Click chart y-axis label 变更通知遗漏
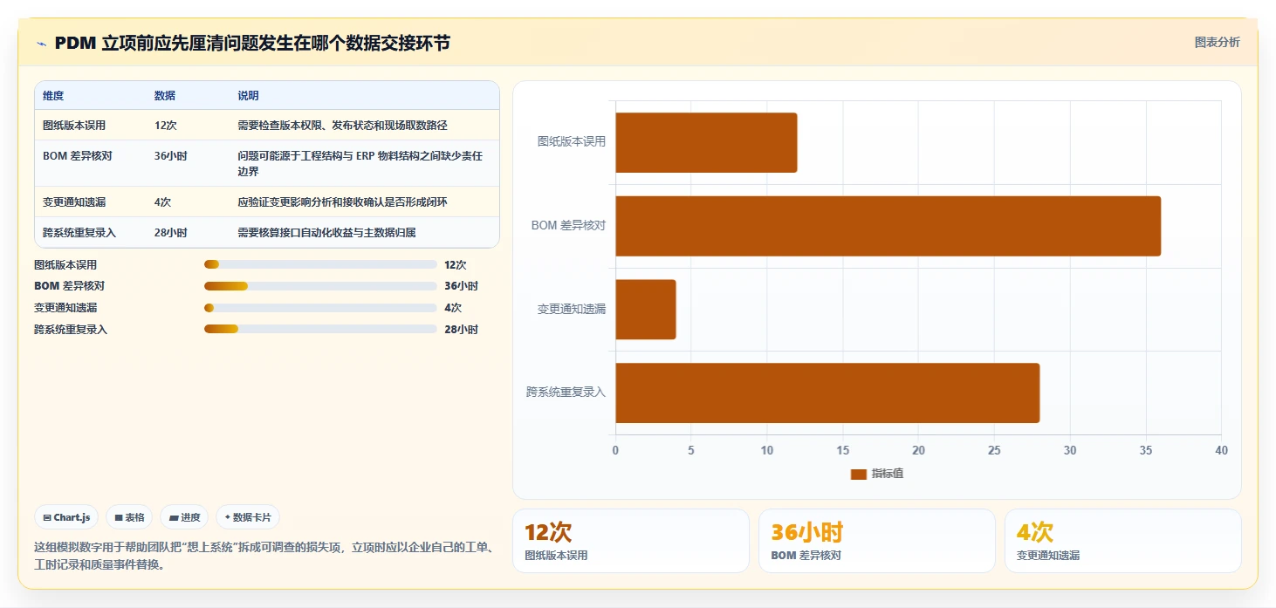 572,309
